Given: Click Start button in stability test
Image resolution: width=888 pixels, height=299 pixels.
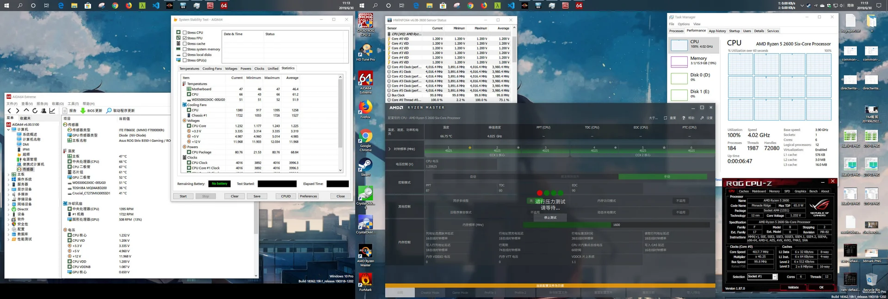Looking at the screenshot, I should coord(183,196).
